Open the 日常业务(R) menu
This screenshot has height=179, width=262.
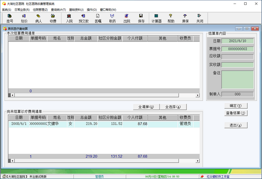click(22, 9)
